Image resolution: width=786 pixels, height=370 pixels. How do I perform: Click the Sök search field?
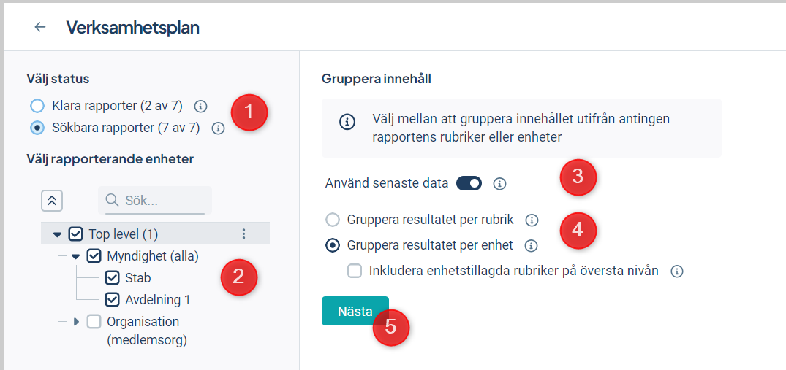pyautogui.click(x=155, y=201)
